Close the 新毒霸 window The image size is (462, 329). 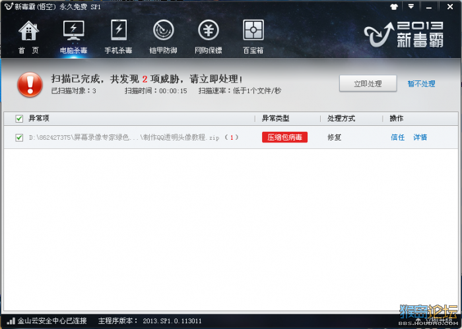coord(450,7)
